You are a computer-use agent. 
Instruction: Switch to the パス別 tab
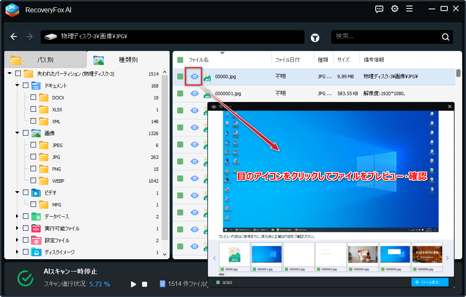pyautogui.click(x=45, y=60)
